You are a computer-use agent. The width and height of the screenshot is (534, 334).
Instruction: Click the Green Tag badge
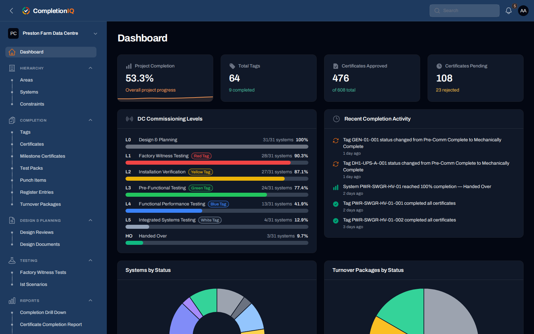point(201,188)
